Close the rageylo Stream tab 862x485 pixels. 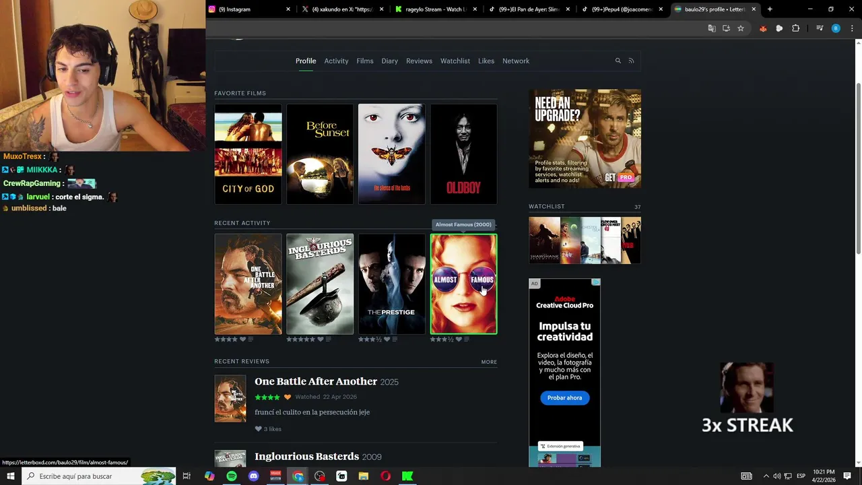click(475, 9)
